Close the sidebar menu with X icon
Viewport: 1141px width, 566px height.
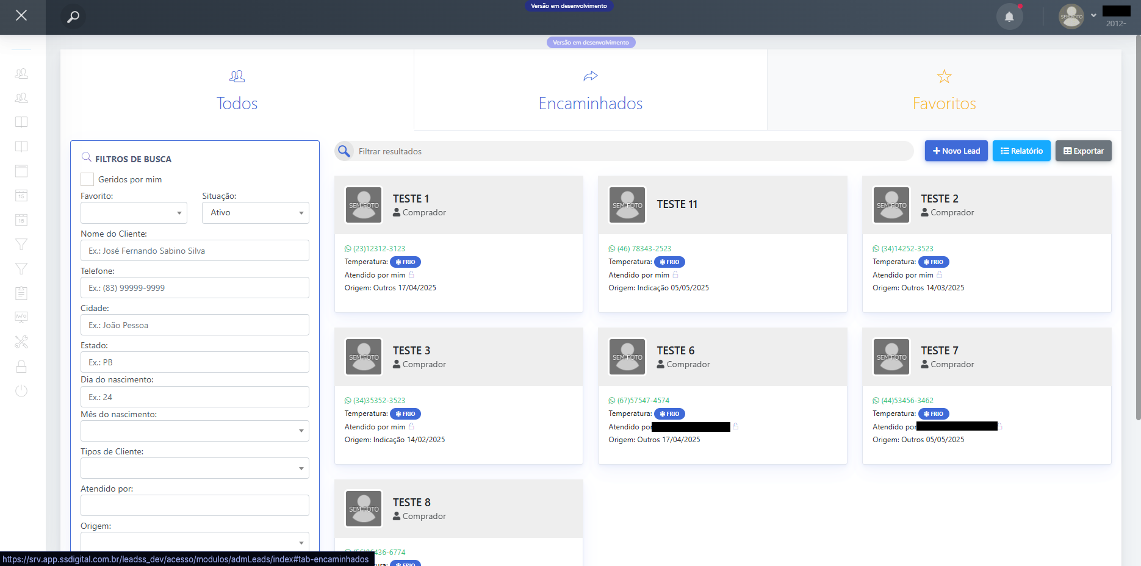point(21,15)
